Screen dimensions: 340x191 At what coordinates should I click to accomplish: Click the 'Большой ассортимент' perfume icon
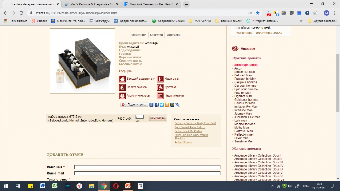(x=122, y=79)
